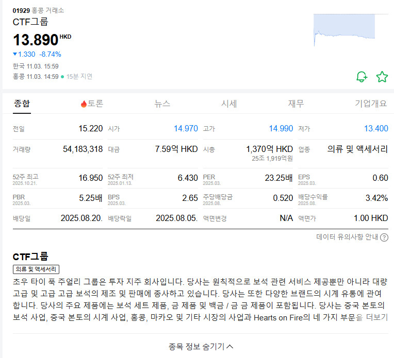Switch to the 종합 tab
The width and height of the screenshot is (394, 358).
pyautogui.click(x=22, y=104)
